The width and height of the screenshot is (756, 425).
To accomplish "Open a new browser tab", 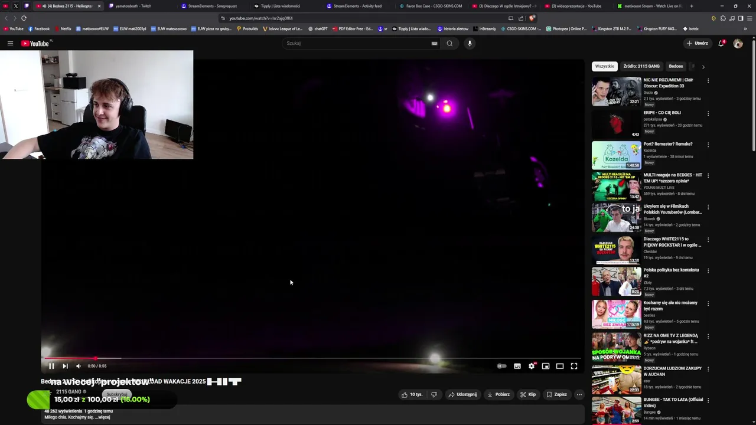I will coord(692,6).
